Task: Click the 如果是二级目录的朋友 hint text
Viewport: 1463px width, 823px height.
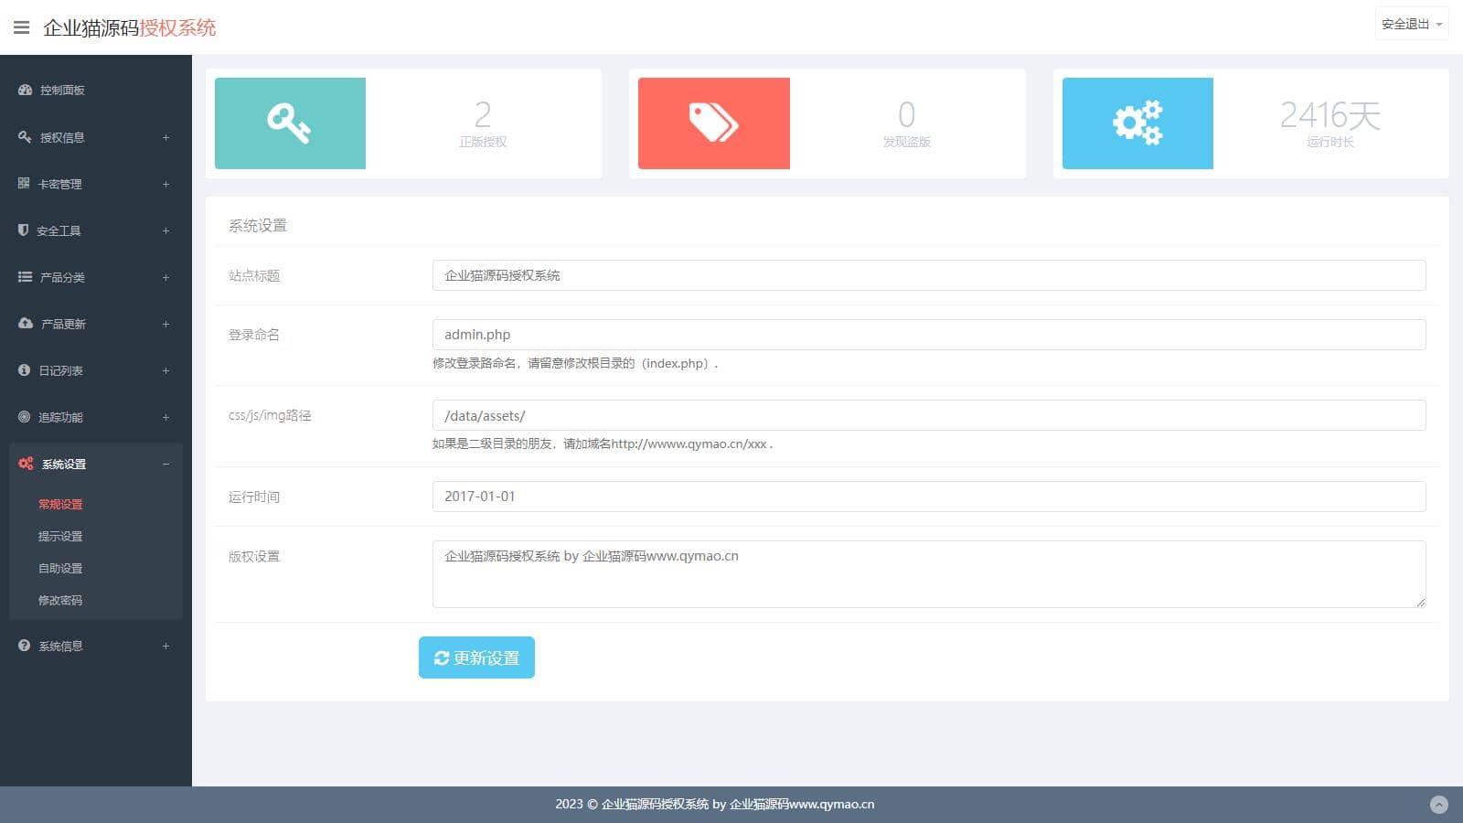Action: 603,444
